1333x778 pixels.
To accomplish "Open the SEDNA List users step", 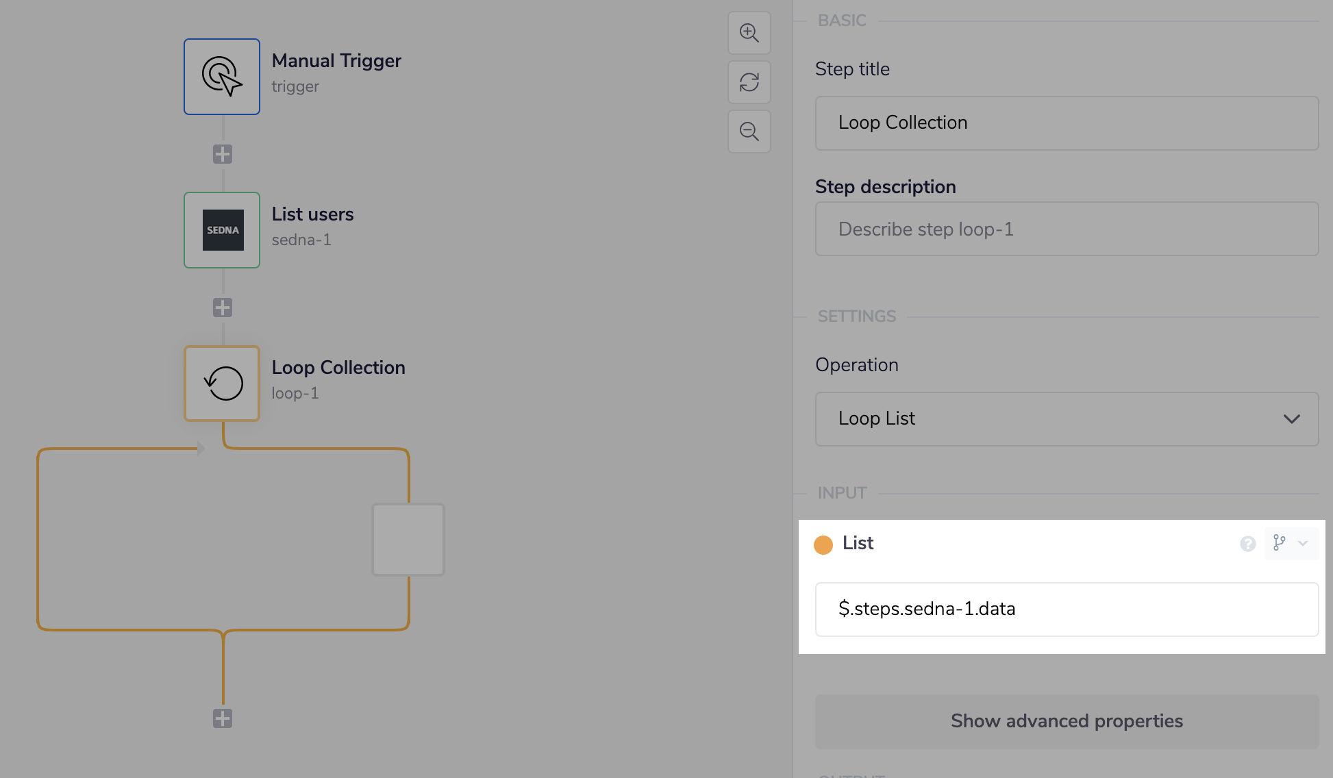I will point(221,230).
